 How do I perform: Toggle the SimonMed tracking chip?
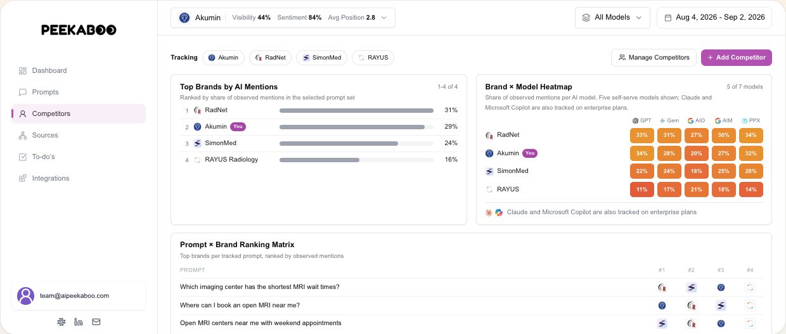coord(322,58)
